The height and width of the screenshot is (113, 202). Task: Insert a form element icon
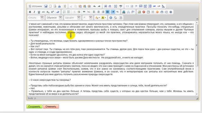pyautogui.click(x=127, y=6)
